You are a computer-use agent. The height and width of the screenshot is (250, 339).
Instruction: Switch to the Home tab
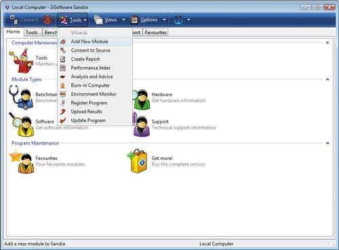[x=14, y=32]
